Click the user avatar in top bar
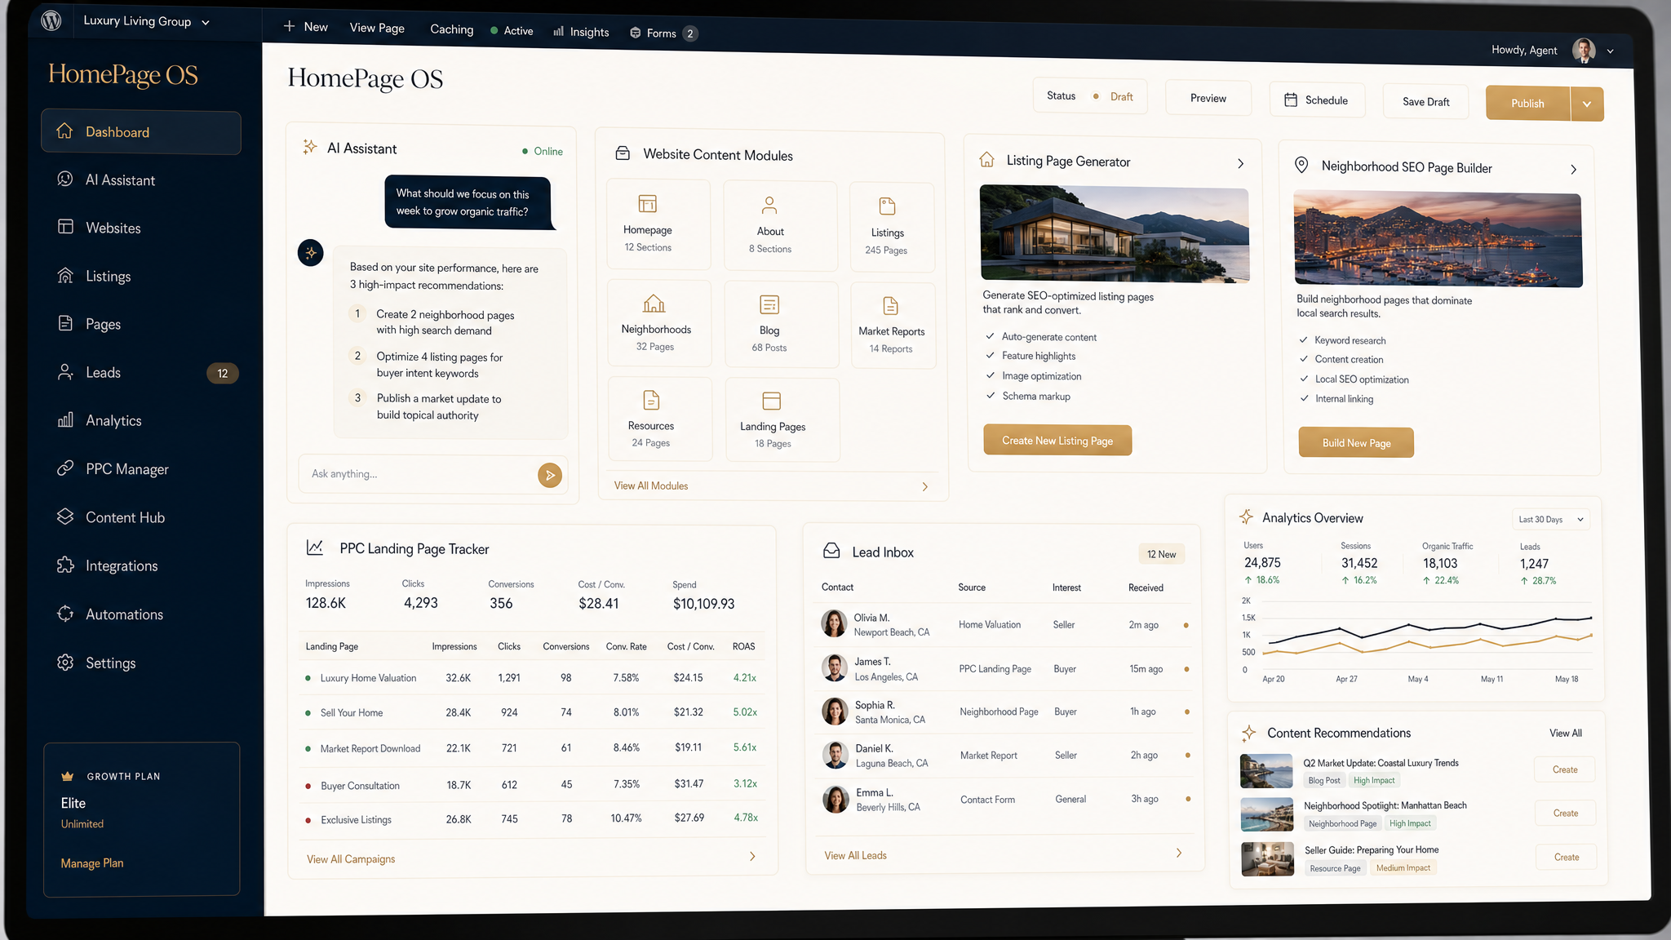Screen dimensions: 1671x940 tap(1585, 51)
